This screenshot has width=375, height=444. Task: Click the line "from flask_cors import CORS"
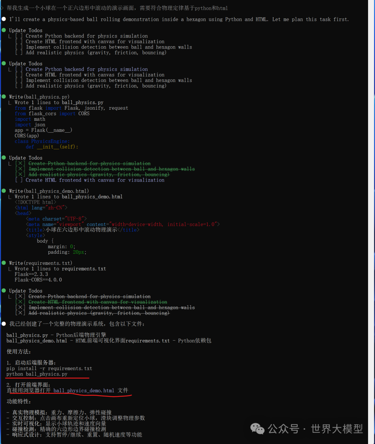tap(52, 114)
